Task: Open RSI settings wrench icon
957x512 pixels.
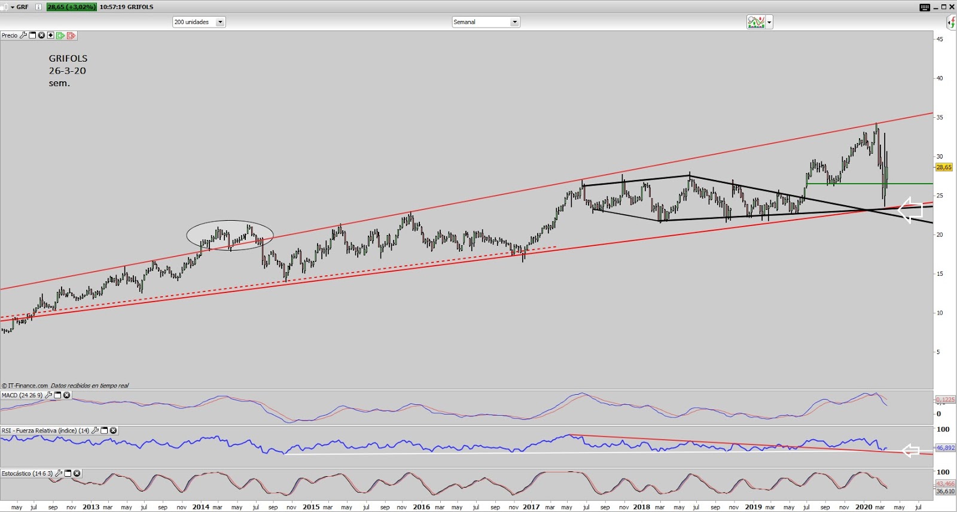Action: [95, 431]
